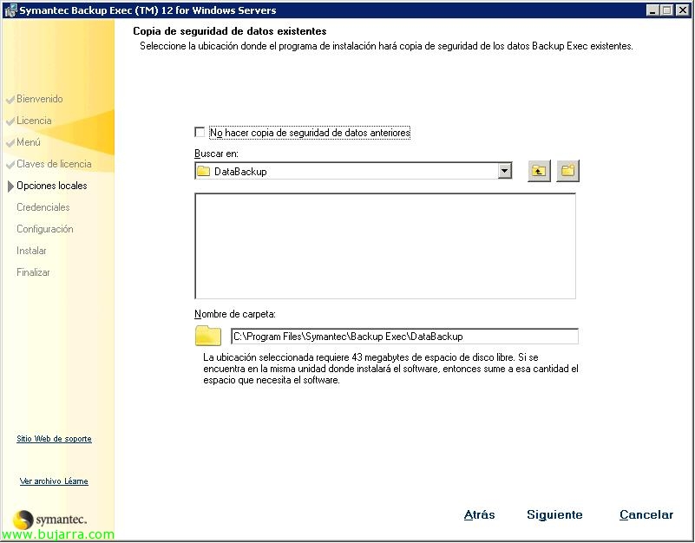Select the Configuración step in sidebar
The height and width of the screenshot is (543, 695).
[x=45, y=229]
